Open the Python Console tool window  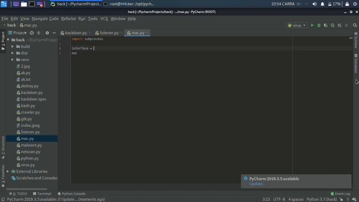(71, 194)
